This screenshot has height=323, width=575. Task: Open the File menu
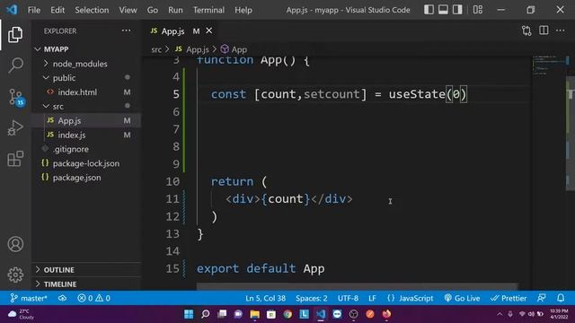(34, 10)
